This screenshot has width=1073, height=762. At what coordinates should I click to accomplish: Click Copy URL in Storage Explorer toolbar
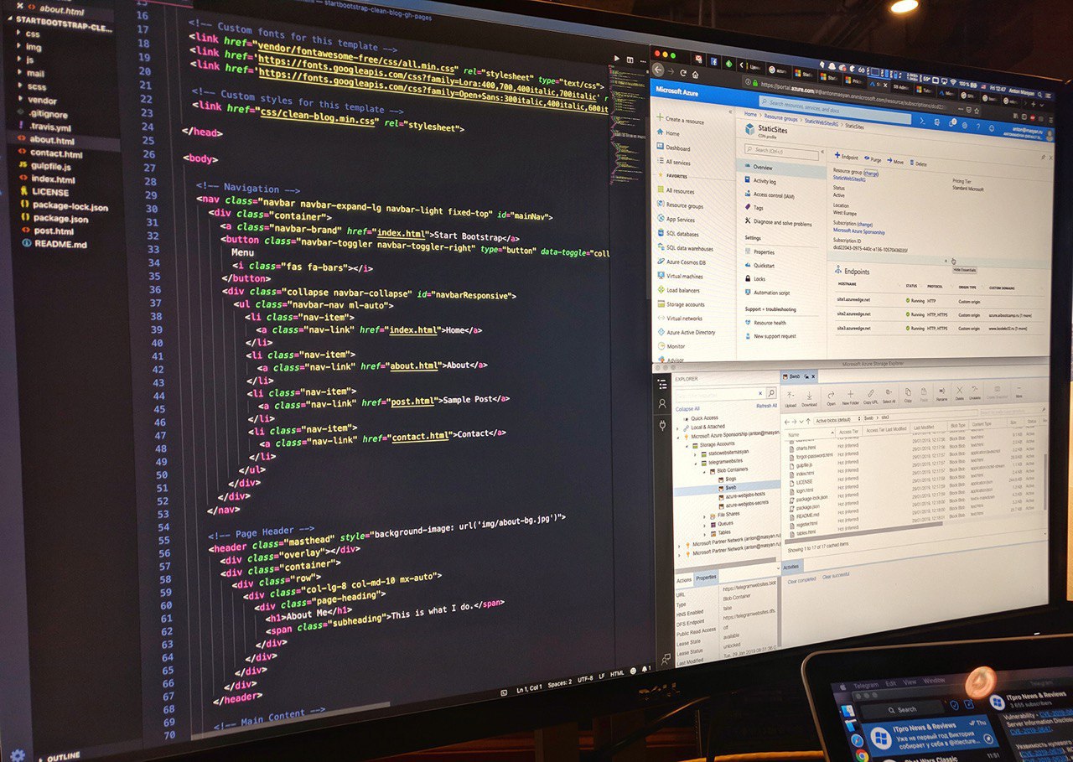click(x=871, y=396)
